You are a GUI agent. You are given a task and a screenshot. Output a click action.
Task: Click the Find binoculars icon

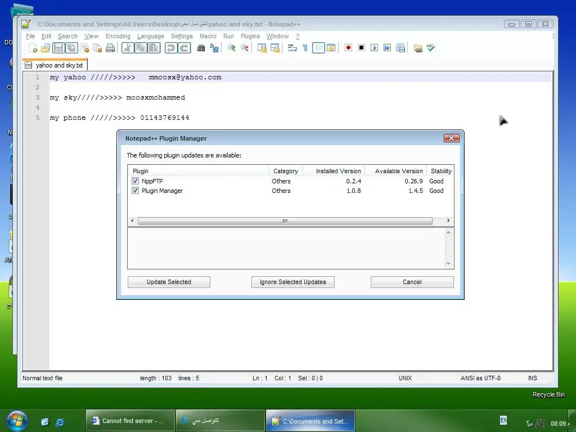point(201,48)
